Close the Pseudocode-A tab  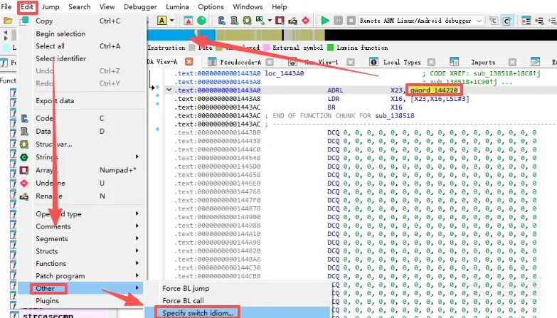coord(270,62)
